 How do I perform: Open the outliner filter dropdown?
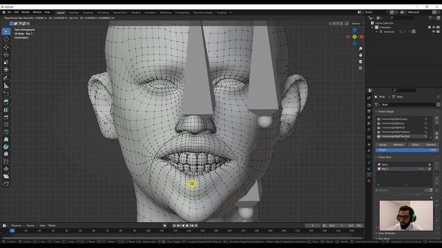click(431, 18)
